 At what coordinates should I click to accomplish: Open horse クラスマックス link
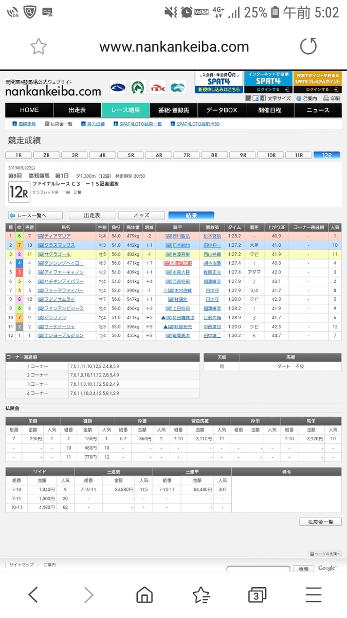[55, 245]
